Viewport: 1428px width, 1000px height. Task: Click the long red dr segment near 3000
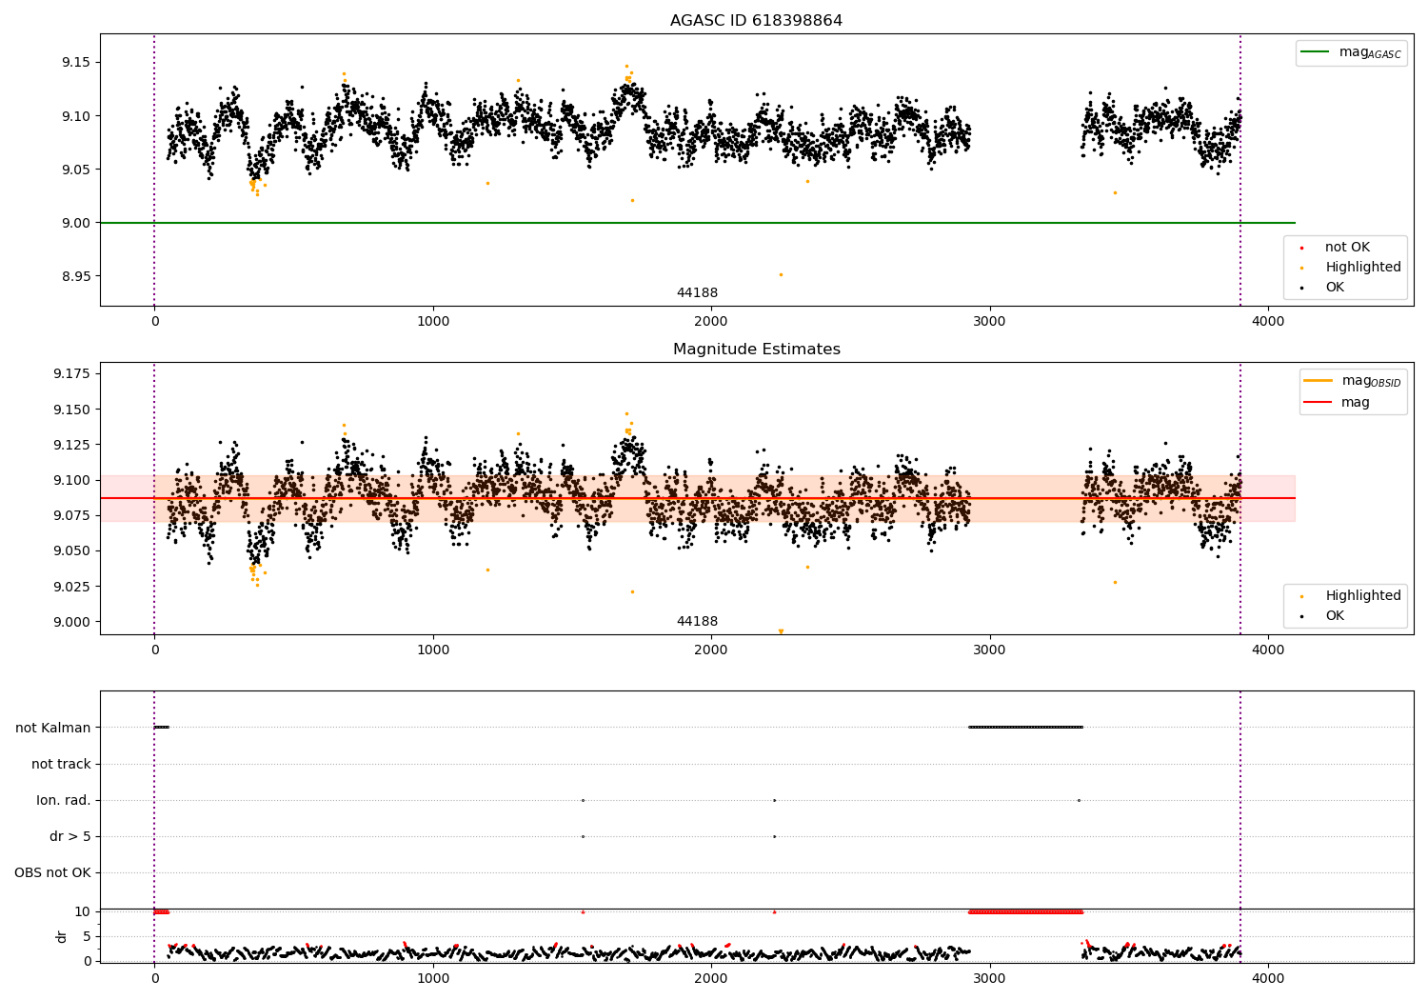[1025, 912]
